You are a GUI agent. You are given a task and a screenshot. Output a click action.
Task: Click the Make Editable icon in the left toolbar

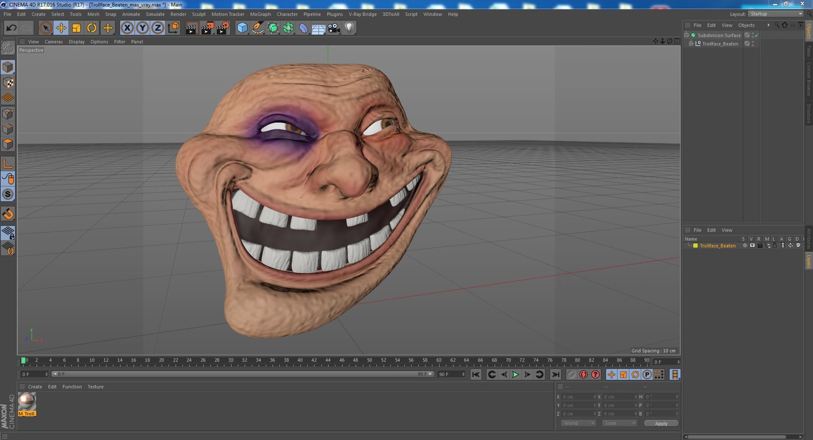(x=8, y=48)
